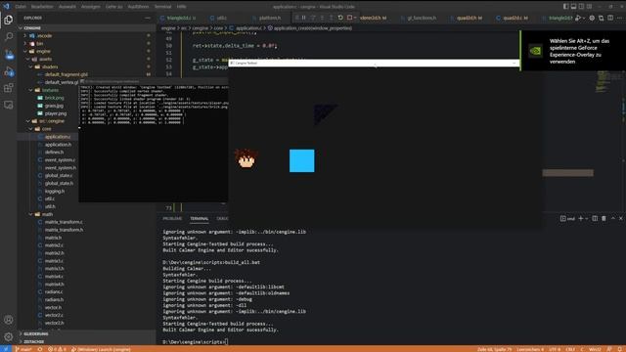Pause the debug session
This screenshot has height=352, width=626.
(x=304, y=18)
